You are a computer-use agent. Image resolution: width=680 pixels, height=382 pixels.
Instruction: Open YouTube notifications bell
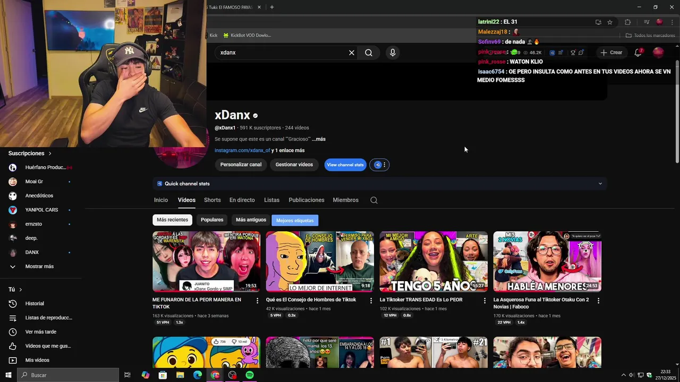638,53
